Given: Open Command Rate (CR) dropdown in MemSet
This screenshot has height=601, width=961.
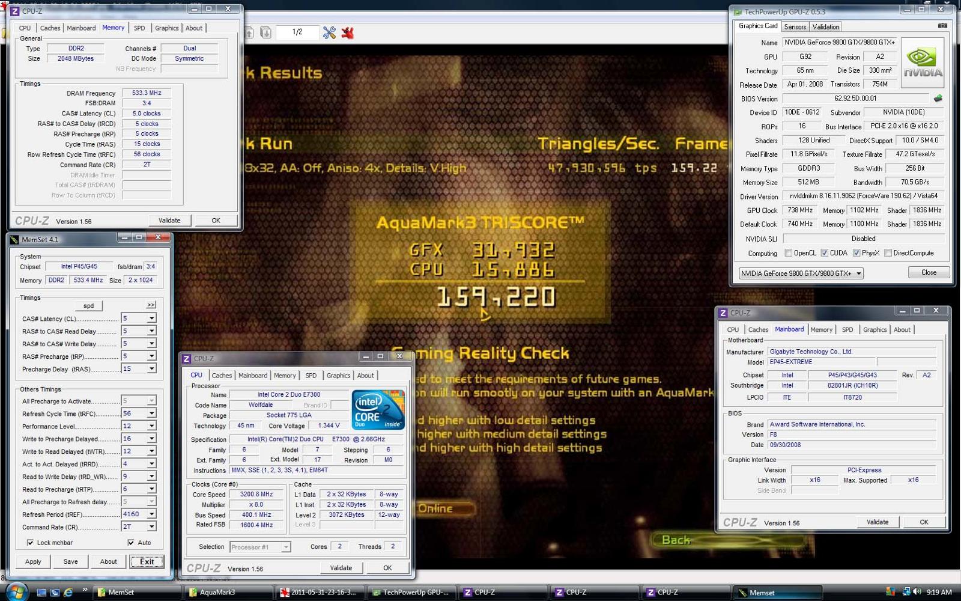Looking at the screenshot, I should (x=151, y=527).
